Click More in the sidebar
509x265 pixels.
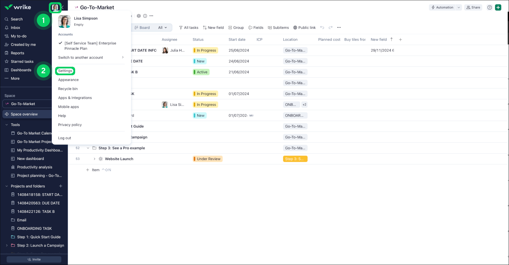pyautogui.click(x=15, y=79)
